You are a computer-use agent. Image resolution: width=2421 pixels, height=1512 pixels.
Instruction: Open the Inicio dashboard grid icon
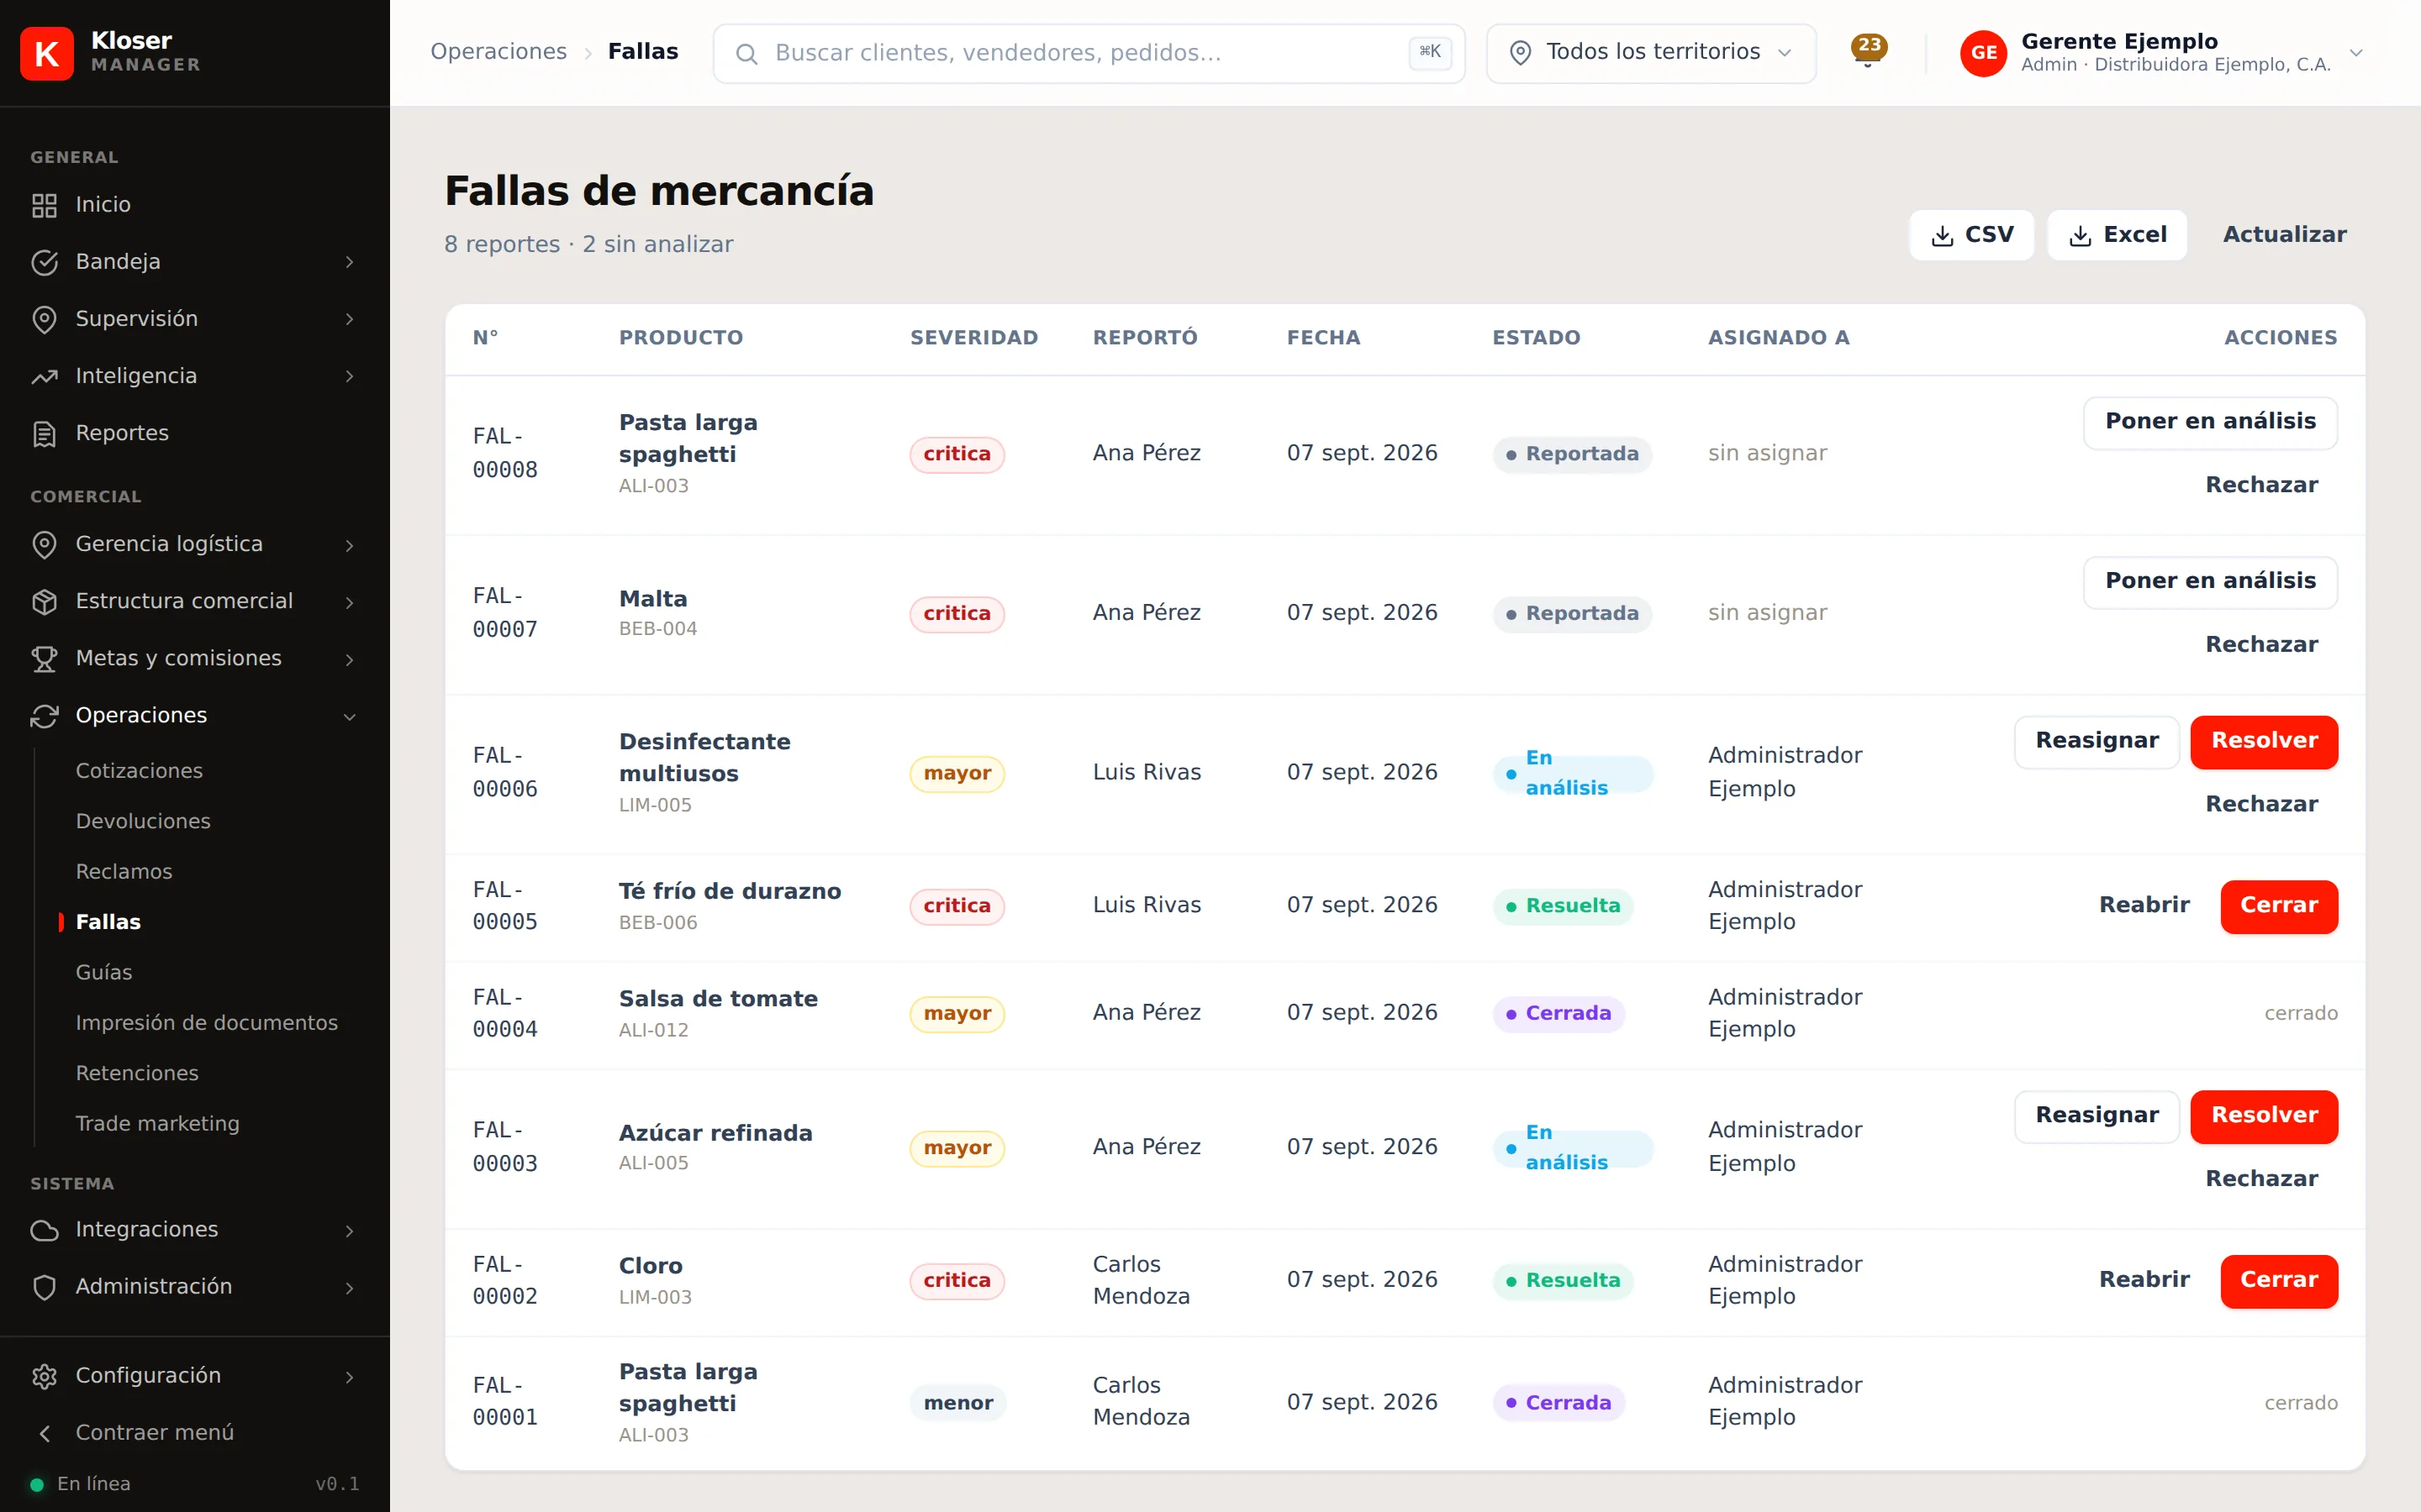(x=44, y=205)
